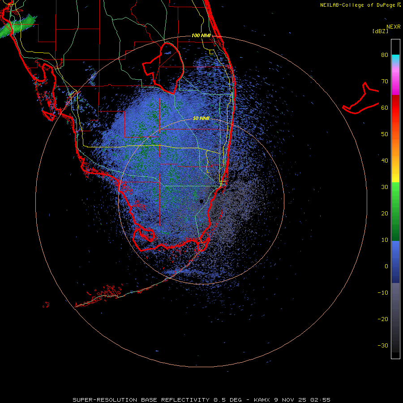Click the 0 value on the dBZ scale

tap(386, 266)
